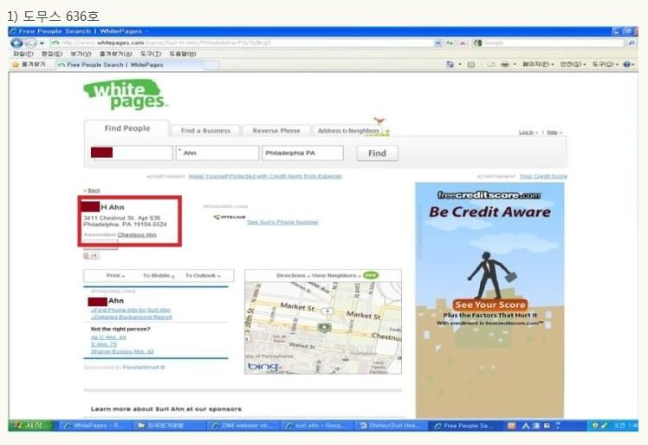Click the printer icon in the command bar
648x445 pixels.
pos(503,64)
